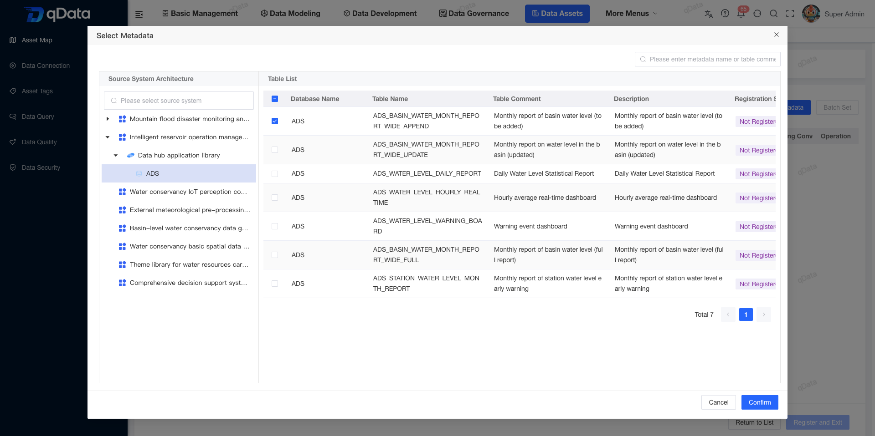This screenshot has width=875, height=436.
Task: Click the Table Name column header
Action: [x=390, y=99]
